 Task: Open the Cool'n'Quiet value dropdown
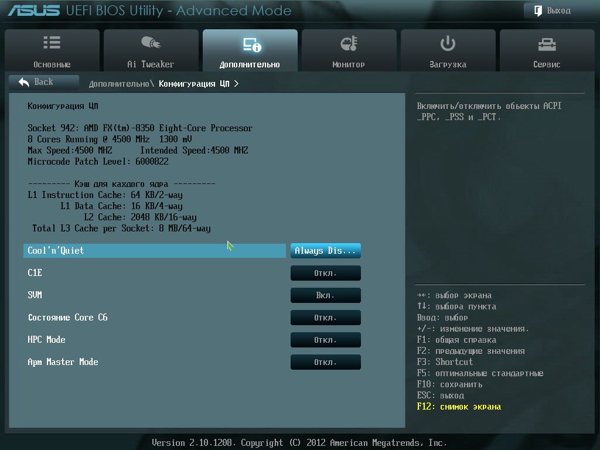(x=325, y=251)
